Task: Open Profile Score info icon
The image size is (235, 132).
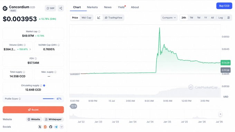Action: (x=20, y=99)
